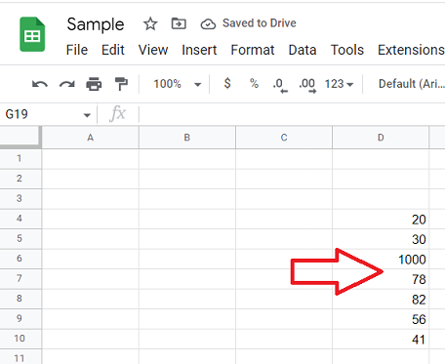The height and width of the screenshot is (364, 445).
Task: Open the Google Sheets home icon
Action: click(x=32, y=34)
